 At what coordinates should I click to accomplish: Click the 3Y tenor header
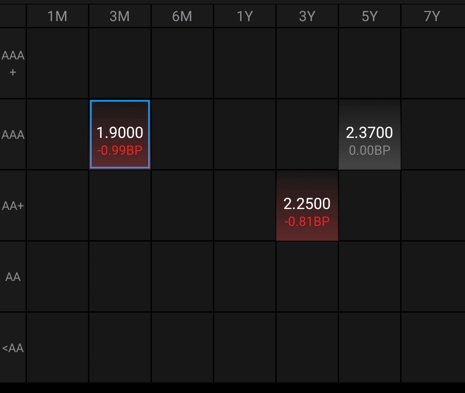pyautogui.click(x=307, y=16)
